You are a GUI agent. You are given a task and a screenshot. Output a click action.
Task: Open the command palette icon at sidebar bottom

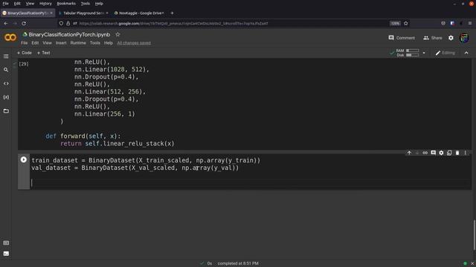[x=6, y=243]
